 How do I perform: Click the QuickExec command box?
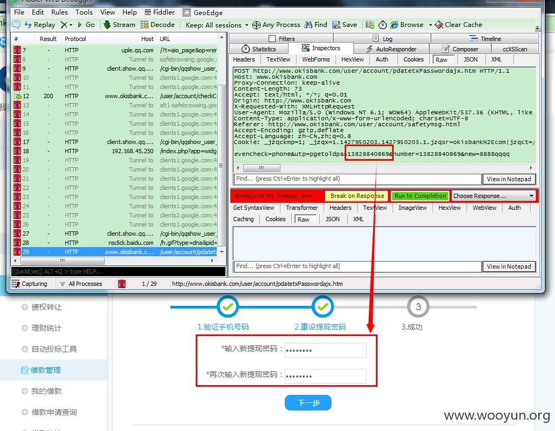[118, 271]
